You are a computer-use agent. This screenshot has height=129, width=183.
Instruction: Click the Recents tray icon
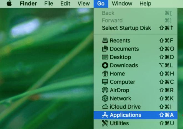[x=105, y=41]
